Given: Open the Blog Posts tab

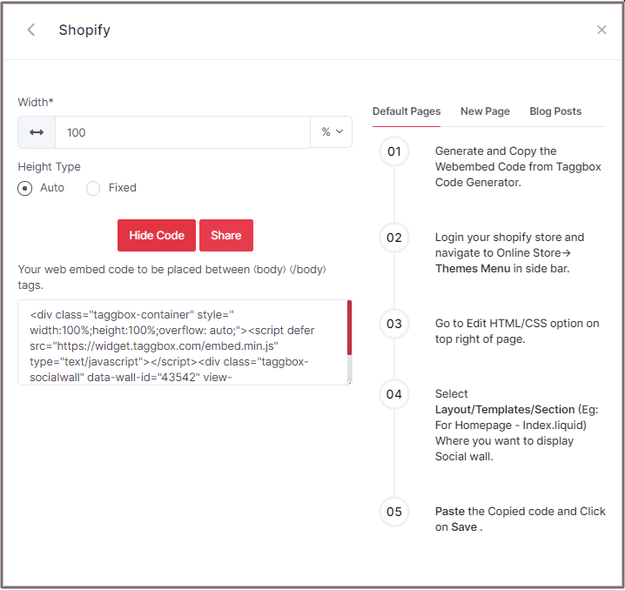Looking at the screenshot, I should [555, 111].
